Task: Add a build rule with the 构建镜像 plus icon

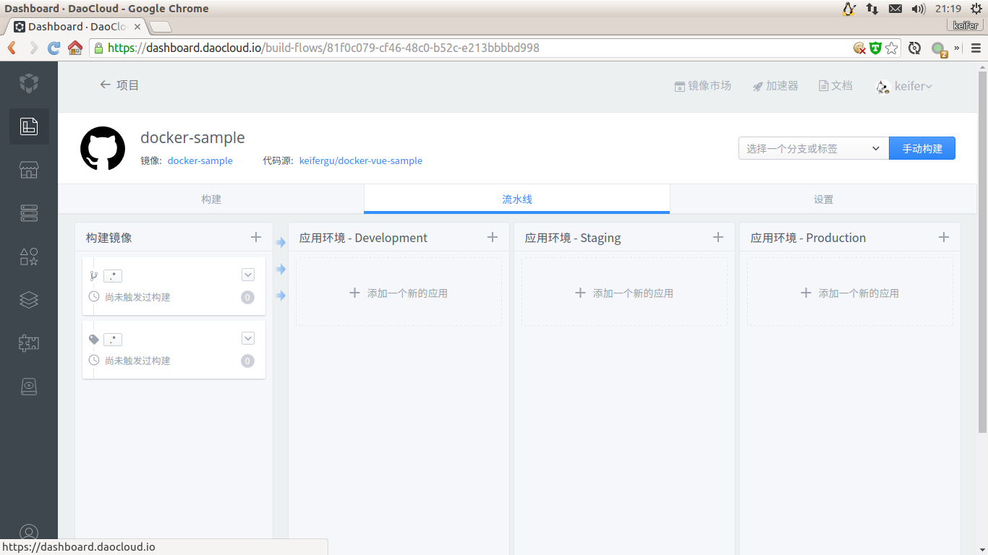Action: (255, 237)
